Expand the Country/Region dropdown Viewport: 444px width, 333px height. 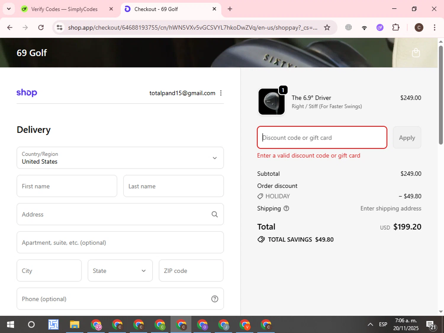(x=120, y=158)
